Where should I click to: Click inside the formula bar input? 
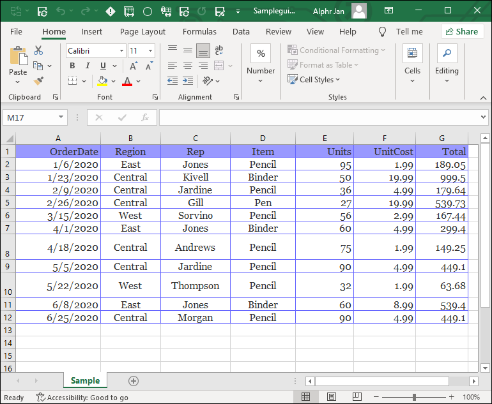point(319,117)
